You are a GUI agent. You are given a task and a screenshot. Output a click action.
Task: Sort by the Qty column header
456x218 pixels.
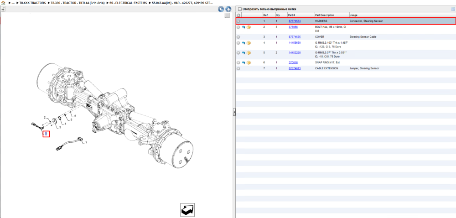(x=277, y=15)
